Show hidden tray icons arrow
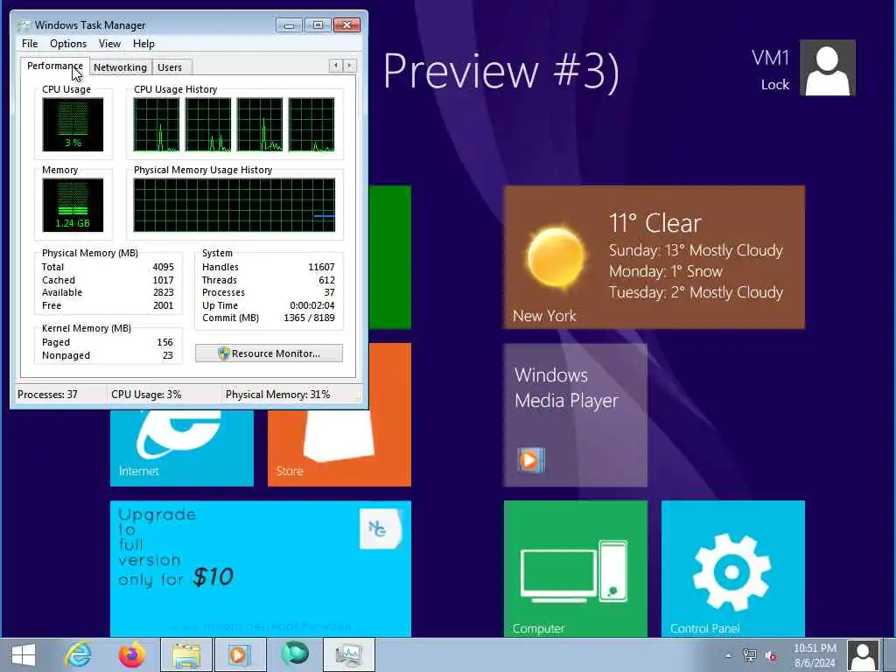The image size is (896, 672). click(x=728, y=655)
